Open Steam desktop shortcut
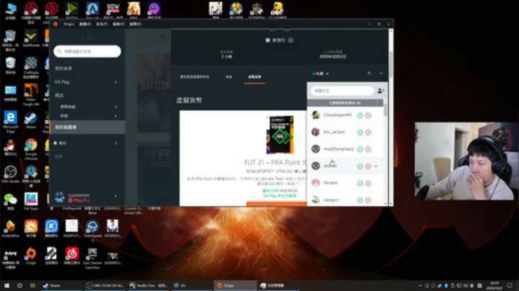The image size is (519, 291). pyautogui.click(x=31, y=120)
